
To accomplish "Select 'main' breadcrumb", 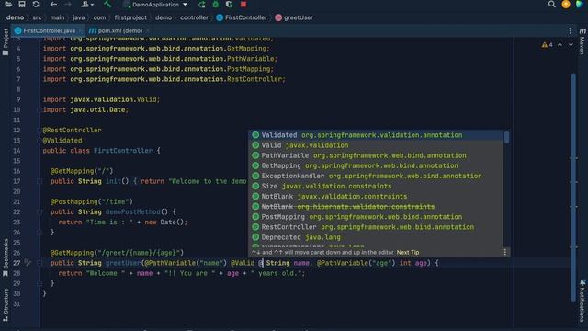I will [57, 17].
